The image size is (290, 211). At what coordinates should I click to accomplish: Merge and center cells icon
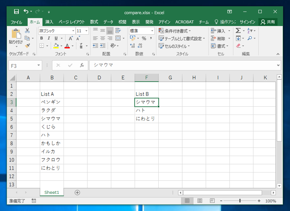pyautogui.click(x=118, y=38)
